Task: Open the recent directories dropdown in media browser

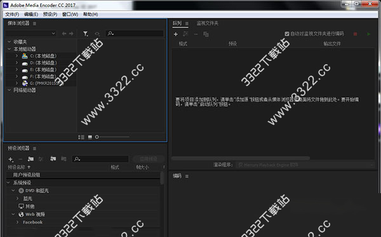Action: 31,34
